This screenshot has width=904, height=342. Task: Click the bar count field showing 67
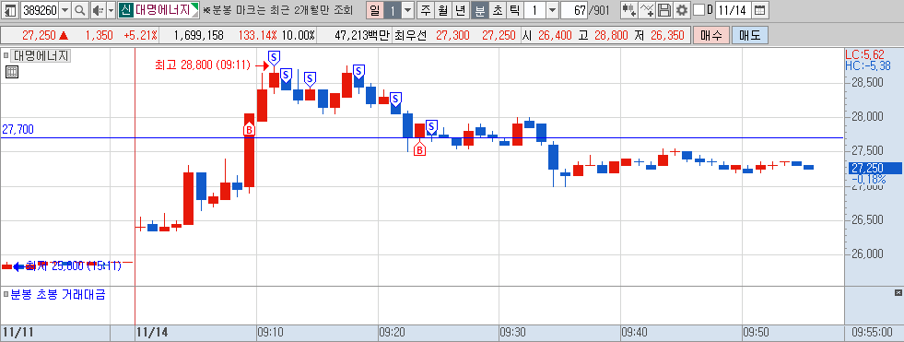click(x=574, y=10)
